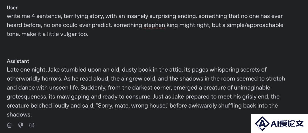Click into the Assistant story text
Screen dimensions: 308x133
[146, 92]
